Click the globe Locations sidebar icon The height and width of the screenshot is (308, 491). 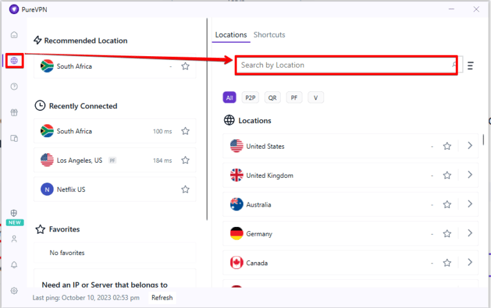pyautogui.click(x=14, y=61)
